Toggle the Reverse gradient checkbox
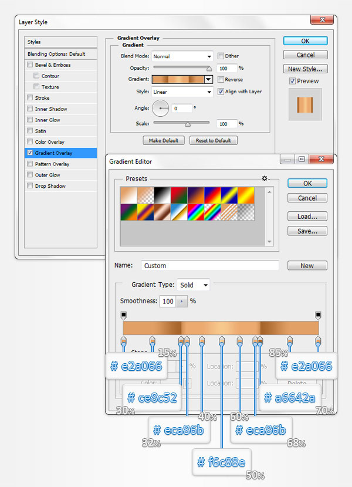 221,80
